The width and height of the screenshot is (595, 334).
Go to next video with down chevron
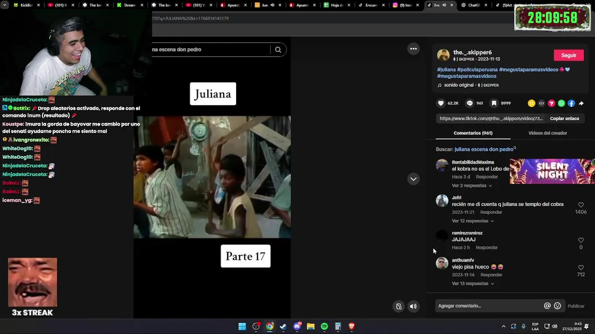[413, 179]
